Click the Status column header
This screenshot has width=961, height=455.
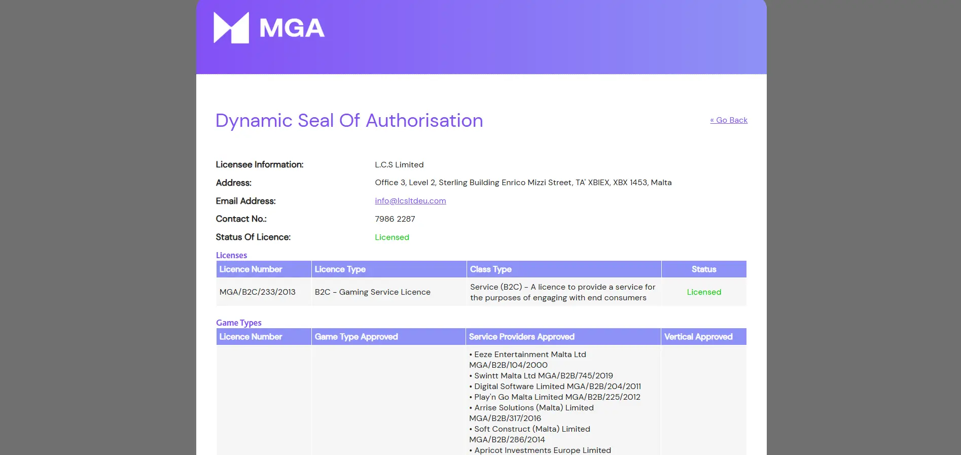(x=703, y=269)
